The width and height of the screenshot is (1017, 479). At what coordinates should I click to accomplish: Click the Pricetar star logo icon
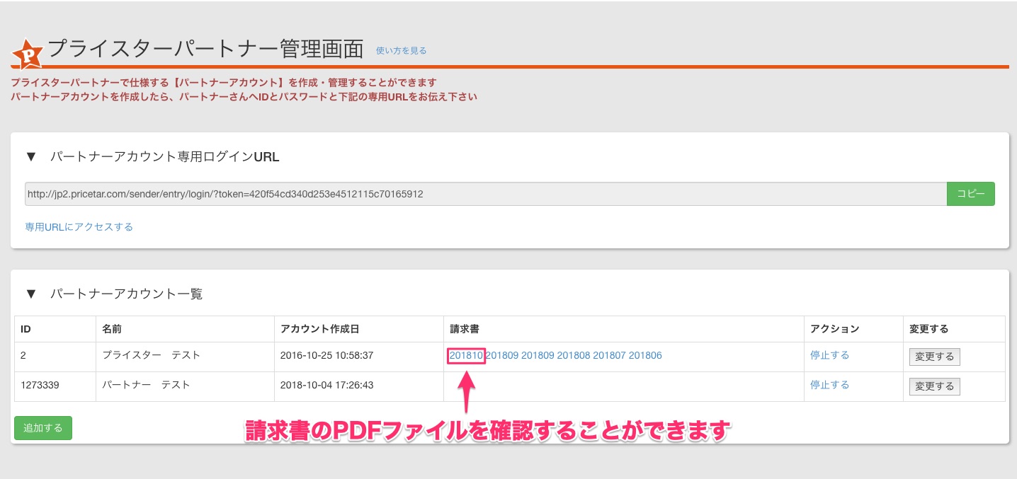pos(28,53)
